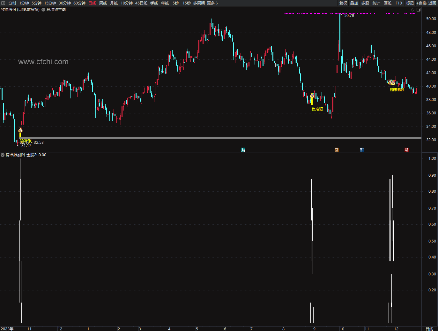Click the 解 event marker on the chart

tap(243, 150)
